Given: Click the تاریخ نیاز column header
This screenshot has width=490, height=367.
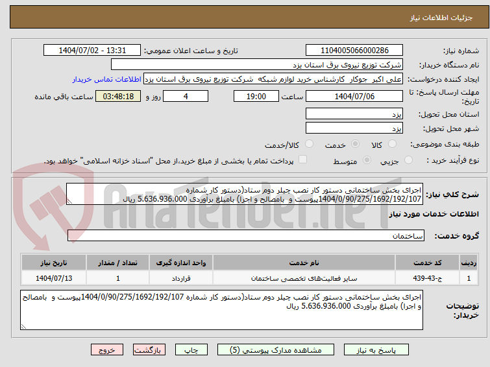Looking at the screenshot, I should 54,263.
